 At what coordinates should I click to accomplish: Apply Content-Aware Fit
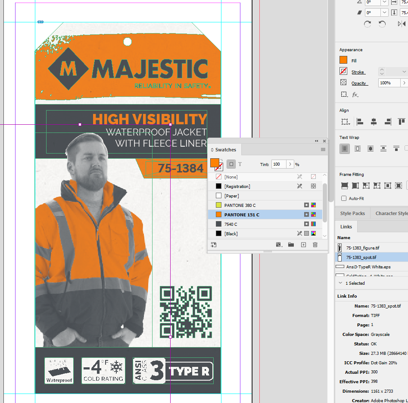pyautogui.click(x=399, y=185)
